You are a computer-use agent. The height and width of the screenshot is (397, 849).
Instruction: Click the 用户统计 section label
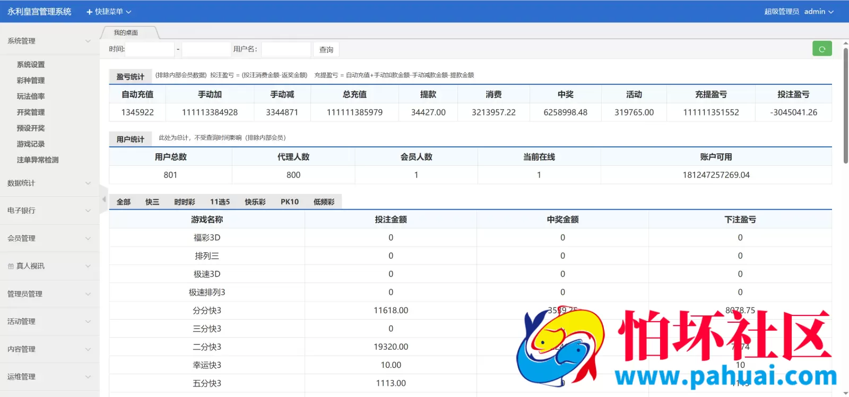[131, 139]
